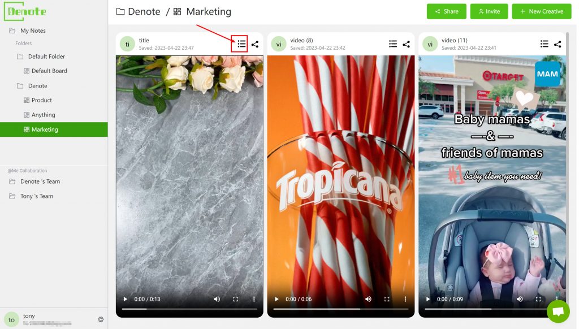579x329 pixels.
Task: Click the tony user avatar
Action: 11,320
